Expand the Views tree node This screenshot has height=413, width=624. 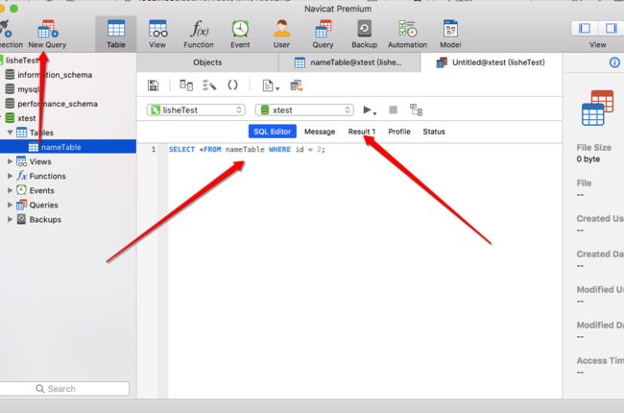coord(10,161)
